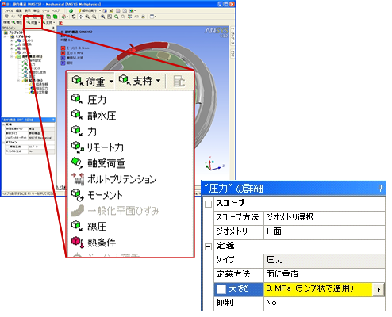The image size is (392, 317).
Task: Click the 抑制 value No
Action: 271,303
